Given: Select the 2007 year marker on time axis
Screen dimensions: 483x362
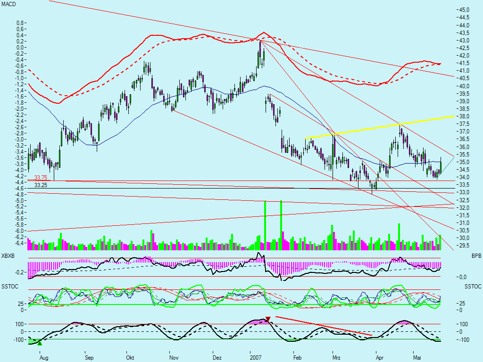Looking at the screenshot, I should click(256, 357).
